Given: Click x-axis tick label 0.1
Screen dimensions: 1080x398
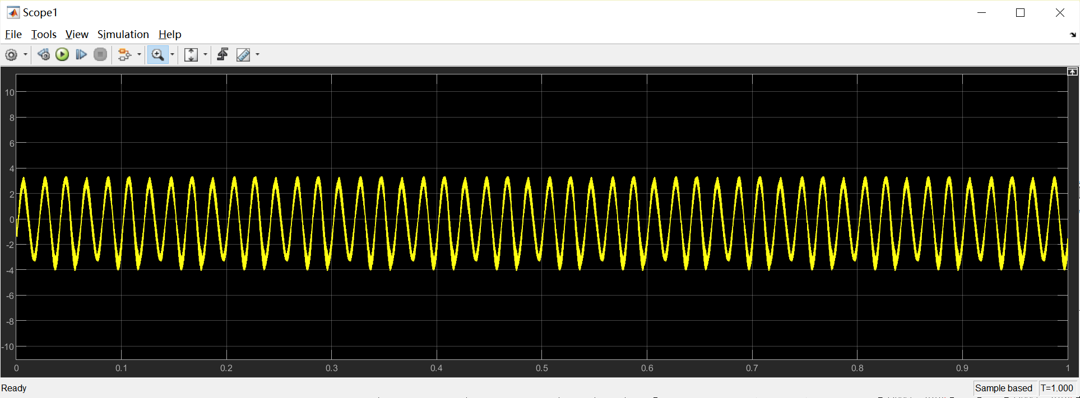Looking at the screenshot, I should 122,368.
